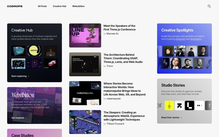This screenshot has width=219, height=137.
Task: Open author makemepulse's page
Action: (x=113, y=99)
